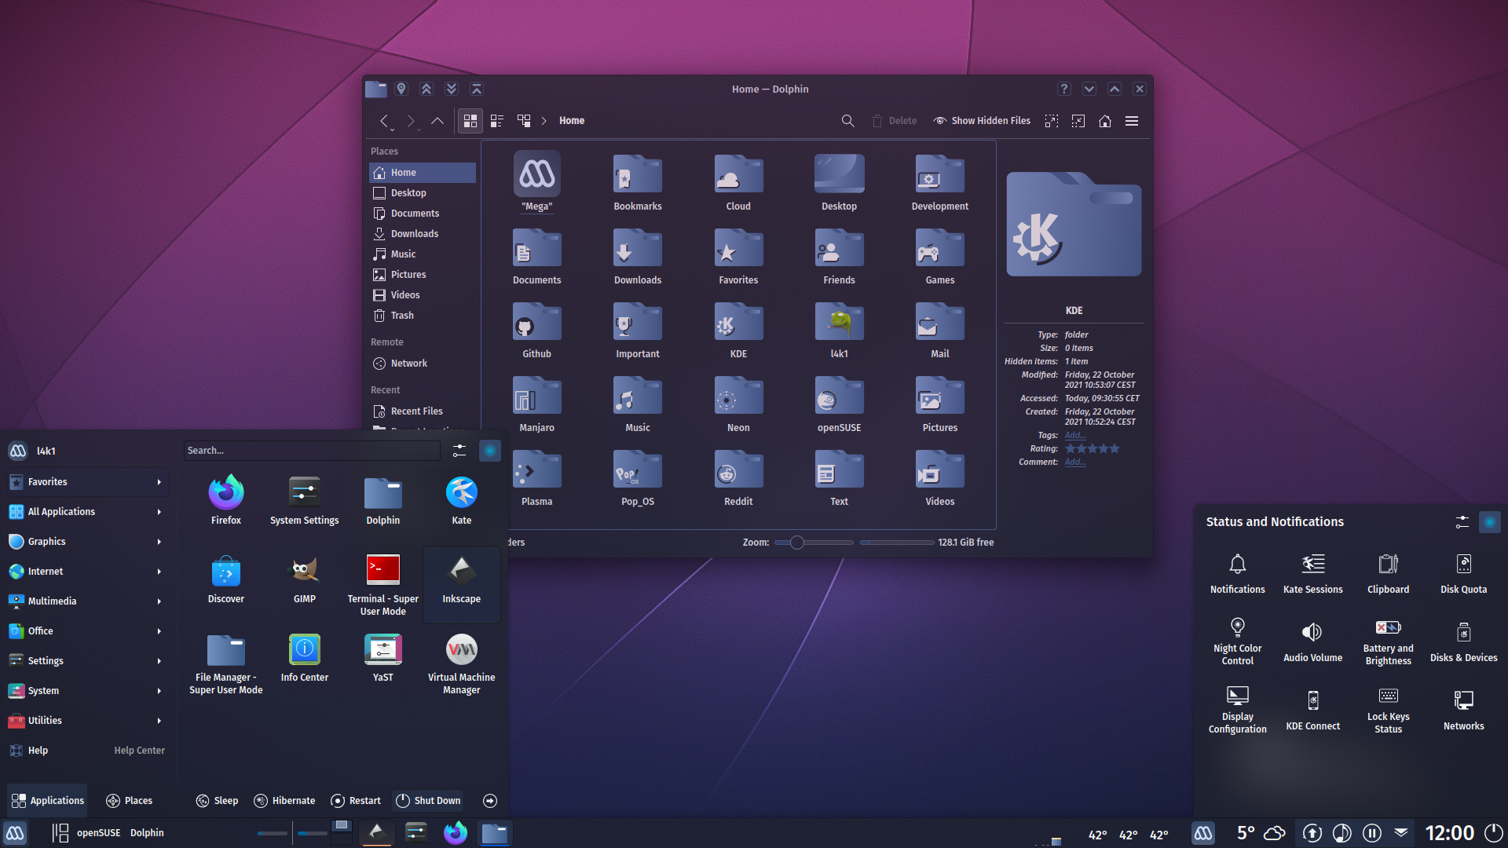The height and width of the screenshot is (848, 1508).
Task: Click the Hibernate button
Action: click(284, 801)
